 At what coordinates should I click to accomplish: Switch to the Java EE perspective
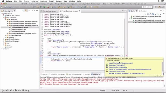click(161, 7)
